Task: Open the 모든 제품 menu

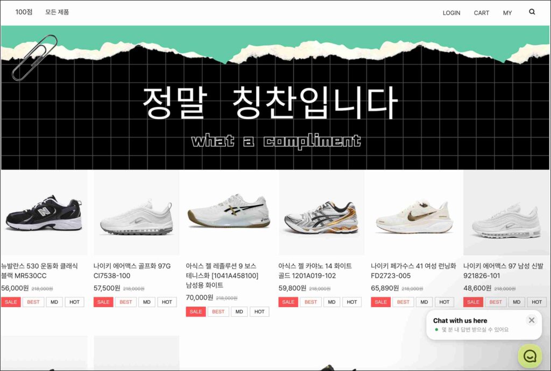Action: [57, 12]
